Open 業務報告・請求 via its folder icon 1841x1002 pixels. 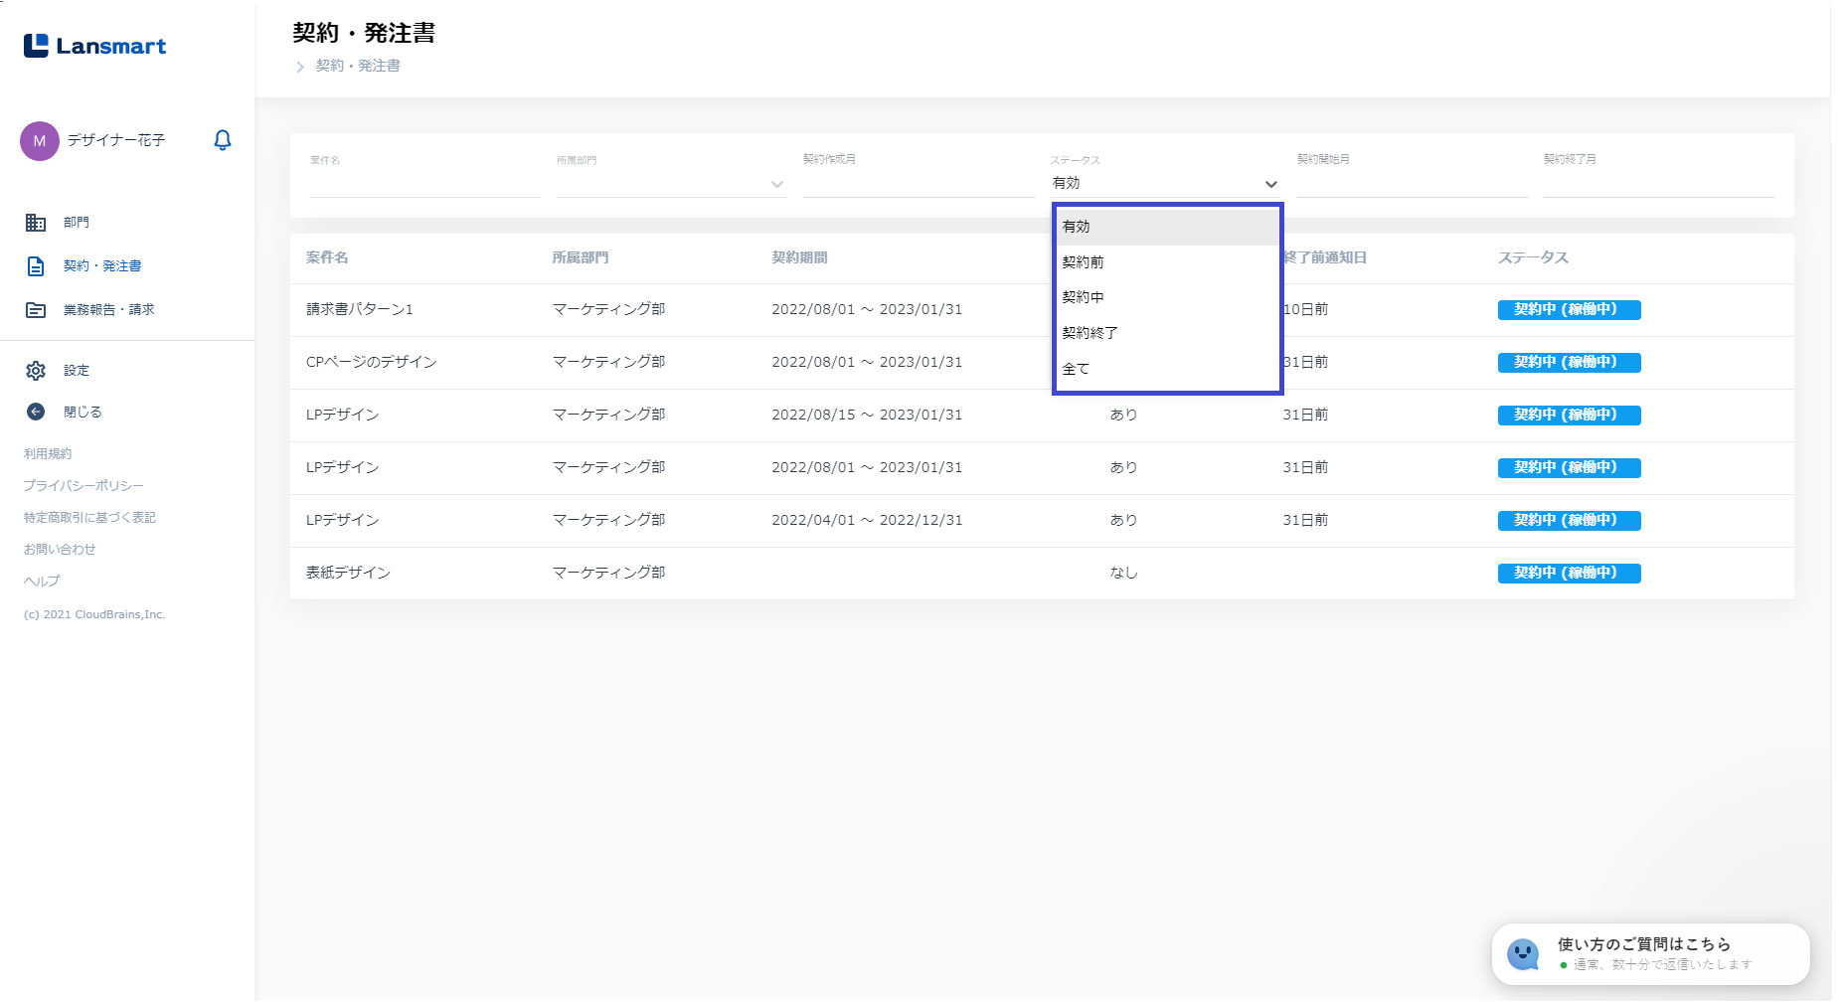pyautogui.click(x=36, y=310)
